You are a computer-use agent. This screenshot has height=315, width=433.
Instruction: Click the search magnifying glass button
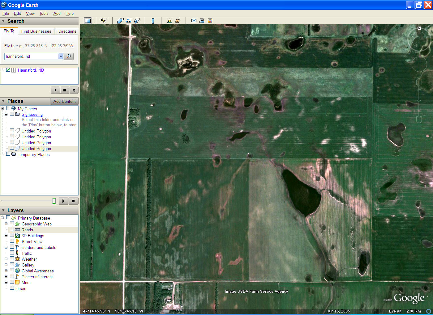pyautogui.click(x=69, y=56)
